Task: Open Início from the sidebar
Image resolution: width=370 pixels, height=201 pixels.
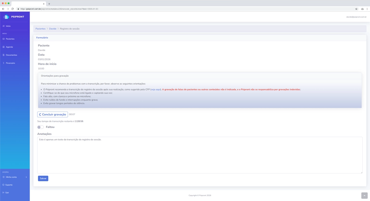Action: (x=8, y=26)
